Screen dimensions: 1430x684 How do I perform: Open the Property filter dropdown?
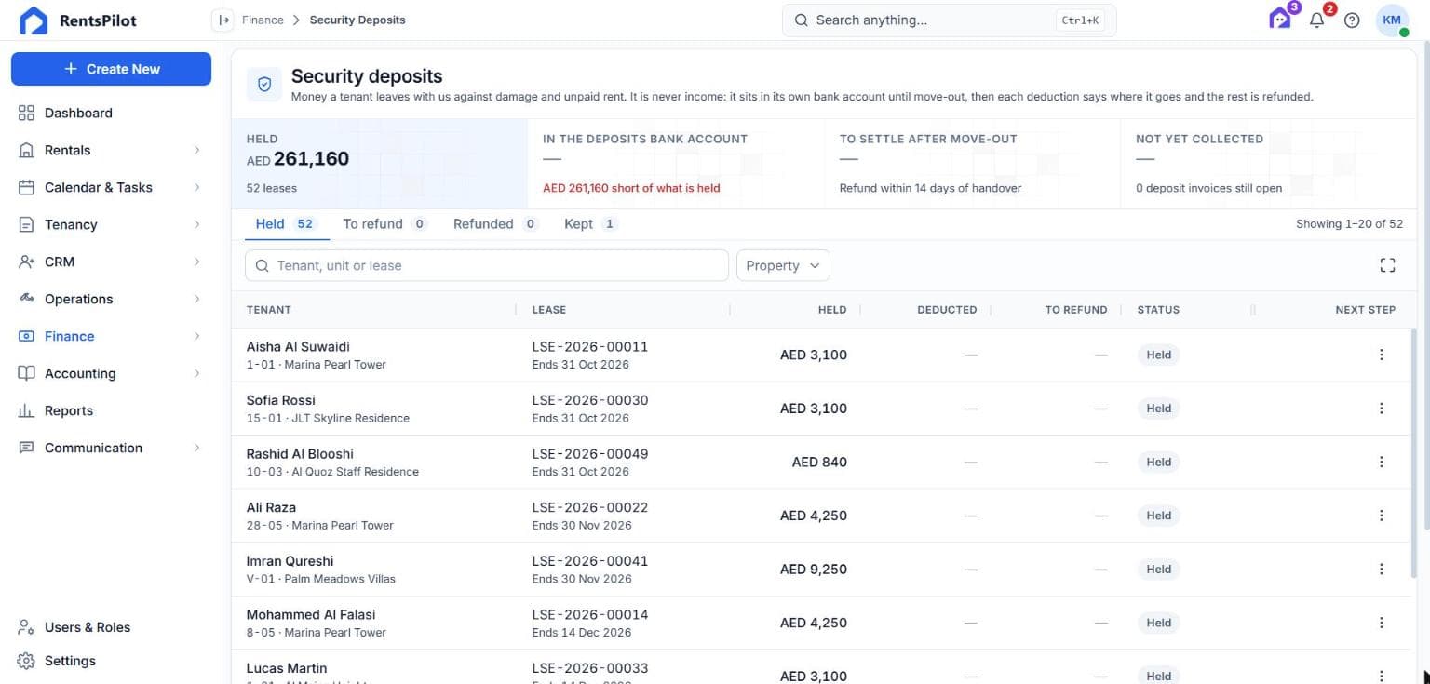[783, 265]
